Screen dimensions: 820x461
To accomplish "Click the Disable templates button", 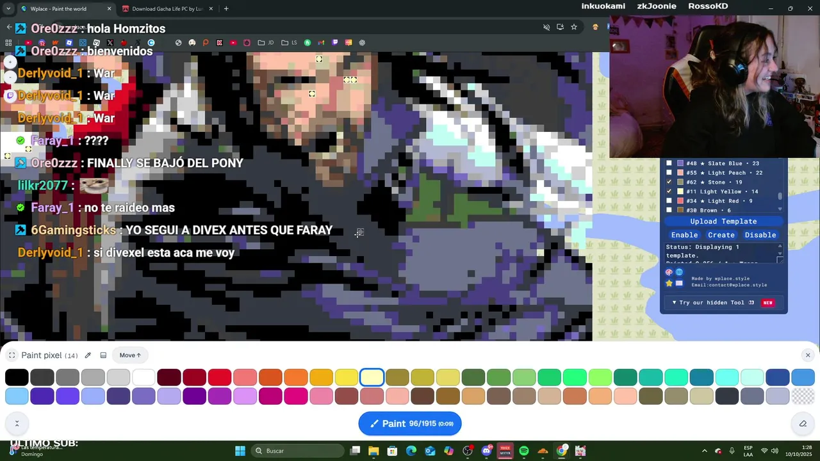I will pos(760,235).
